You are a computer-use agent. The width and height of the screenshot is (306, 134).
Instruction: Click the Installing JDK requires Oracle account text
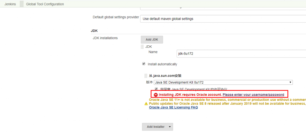[x=190, y=95]
